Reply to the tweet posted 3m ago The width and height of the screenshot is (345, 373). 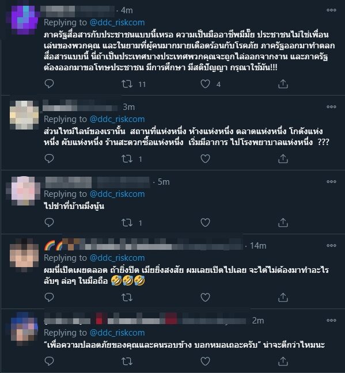click(x=50, y=159)
